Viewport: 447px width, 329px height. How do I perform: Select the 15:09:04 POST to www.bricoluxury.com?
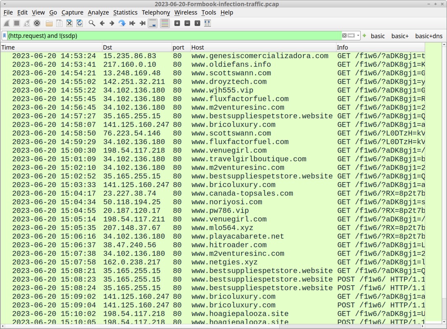(213, 305)
